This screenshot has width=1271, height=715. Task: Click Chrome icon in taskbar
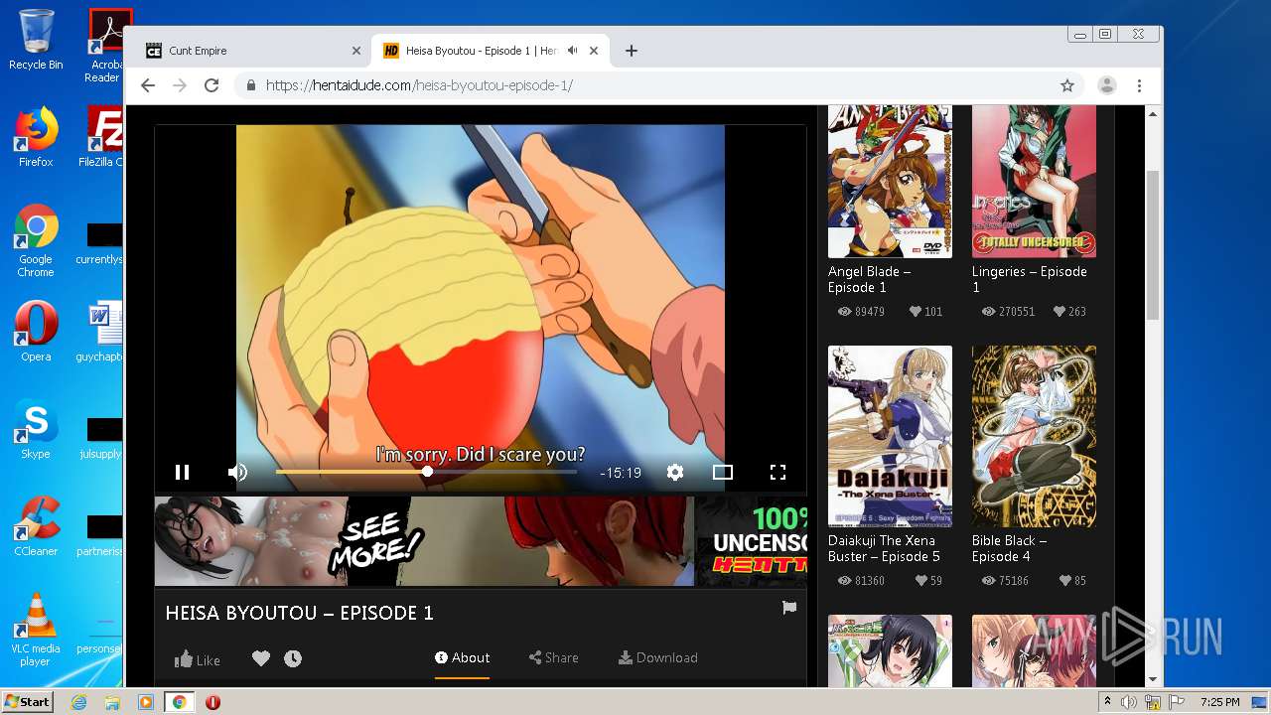pos(179,702)
